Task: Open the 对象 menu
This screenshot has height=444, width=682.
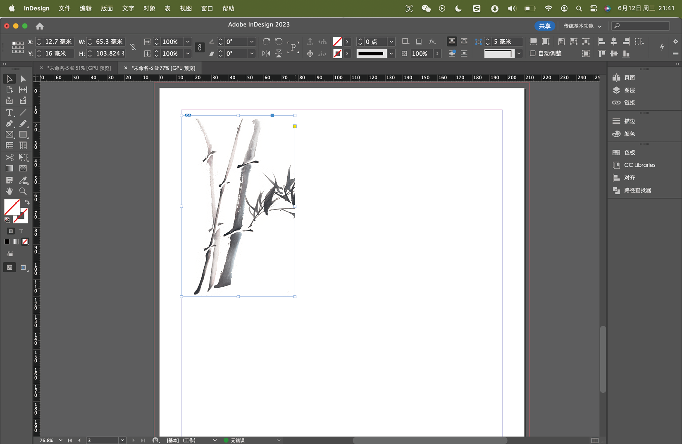Action: click(x=149, y=8)
